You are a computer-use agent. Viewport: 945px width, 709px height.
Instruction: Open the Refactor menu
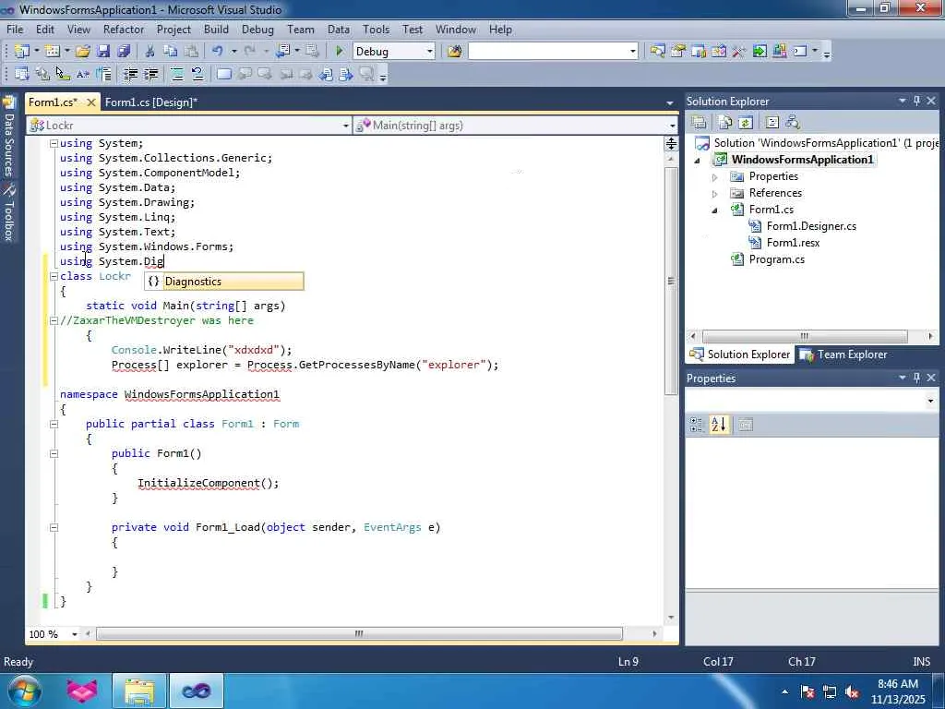(x=124, y=29)
